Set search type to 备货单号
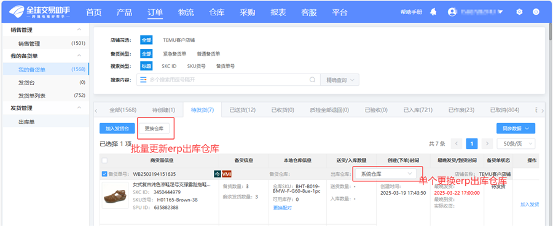Image resolution: width=553 pixels, height=226 pixels. [x=226, y=66]
